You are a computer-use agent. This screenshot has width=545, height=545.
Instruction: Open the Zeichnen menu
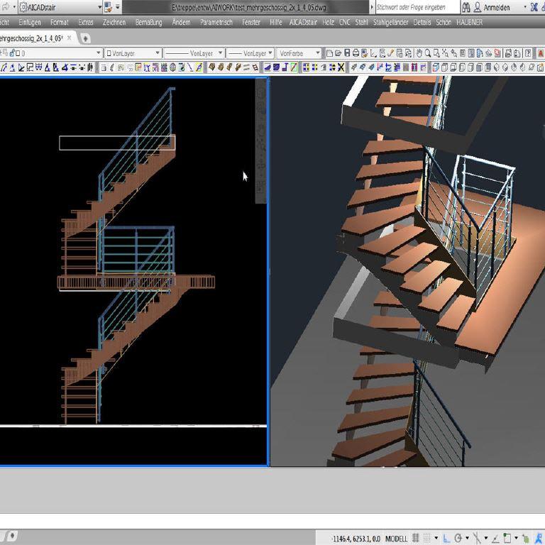[x=114, y=22]
